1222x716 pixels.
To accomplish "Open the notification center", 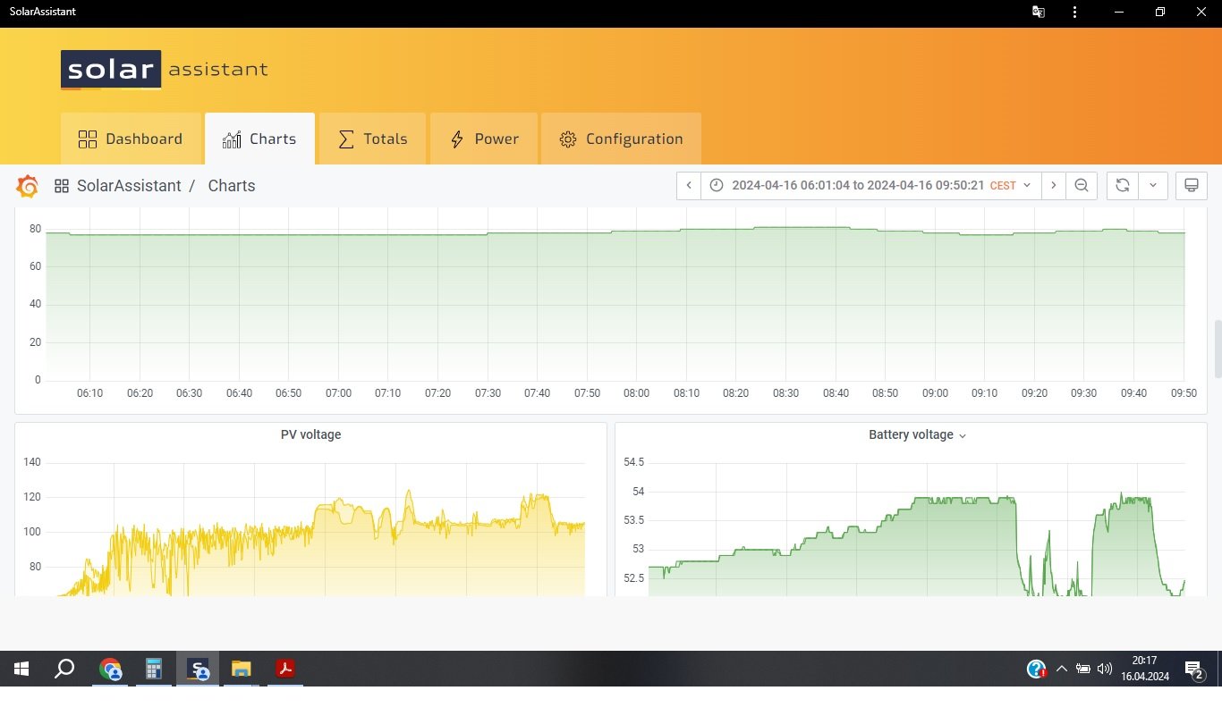I will pos(1193,670).
